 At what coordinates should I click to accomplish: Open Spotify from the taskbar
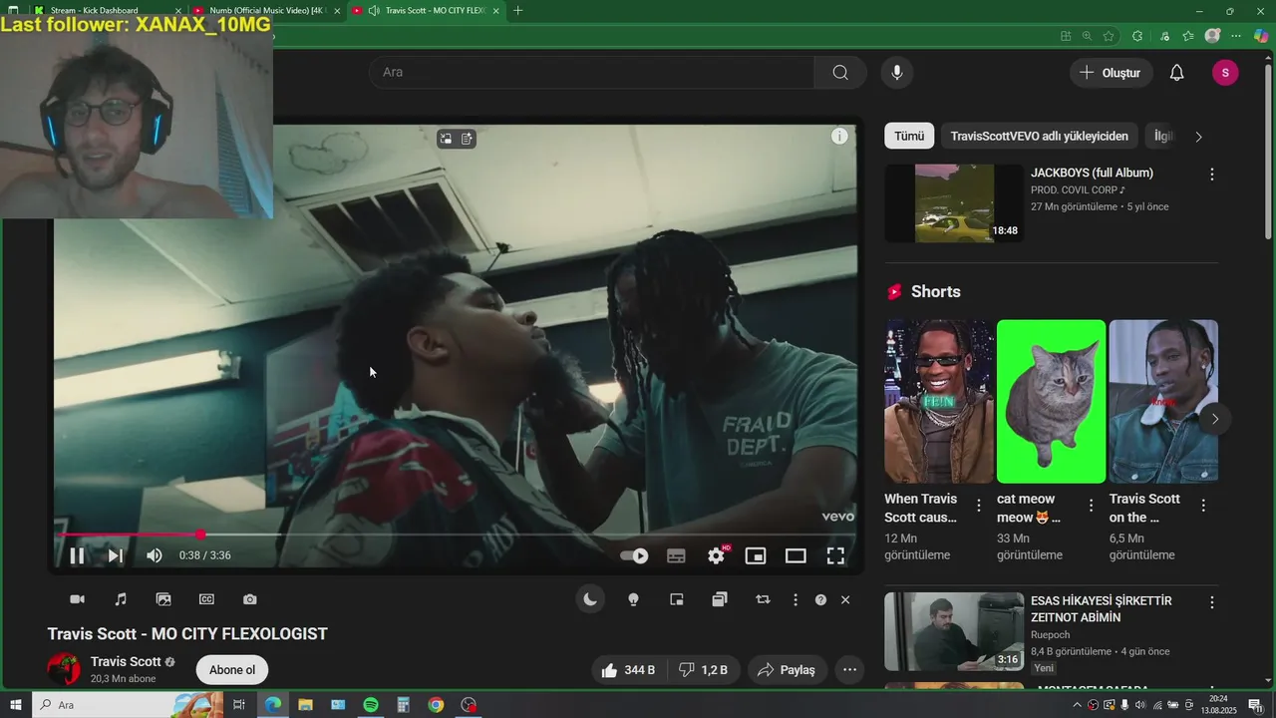tap(371, 705)
